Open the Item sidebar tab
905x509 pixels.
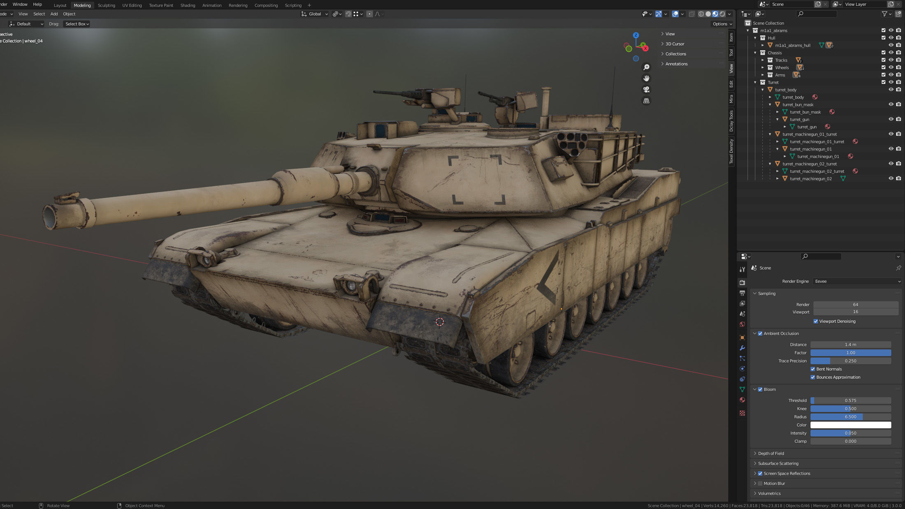731,37
